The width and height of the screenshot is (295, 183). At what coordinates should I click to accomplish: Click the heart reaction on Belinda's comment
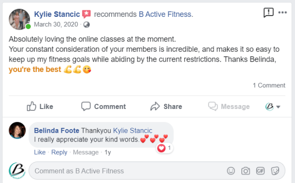point(162,148)
